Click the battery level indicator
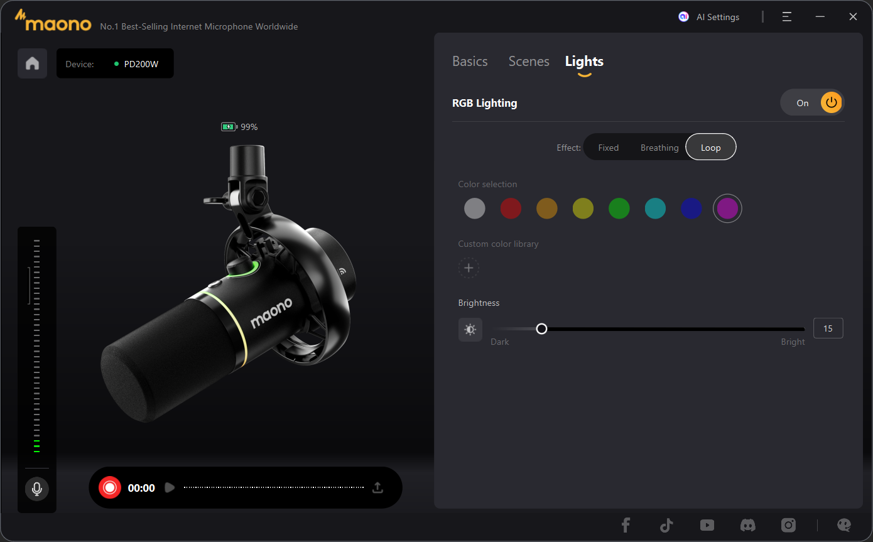Image resolution: width=873 pixels, height=542 pixels. point(229,127)
